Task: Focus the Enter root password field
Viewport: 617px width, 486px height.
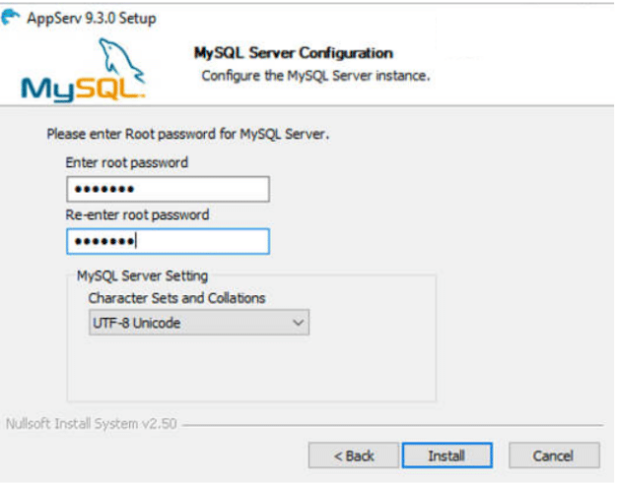Action: click(x=168, y=189)
